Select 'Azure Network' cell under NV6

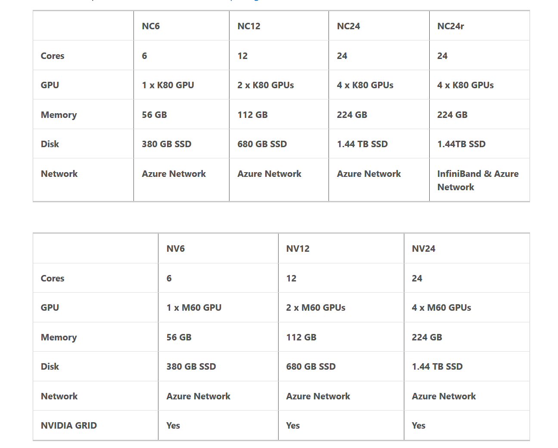pos(218,396)
